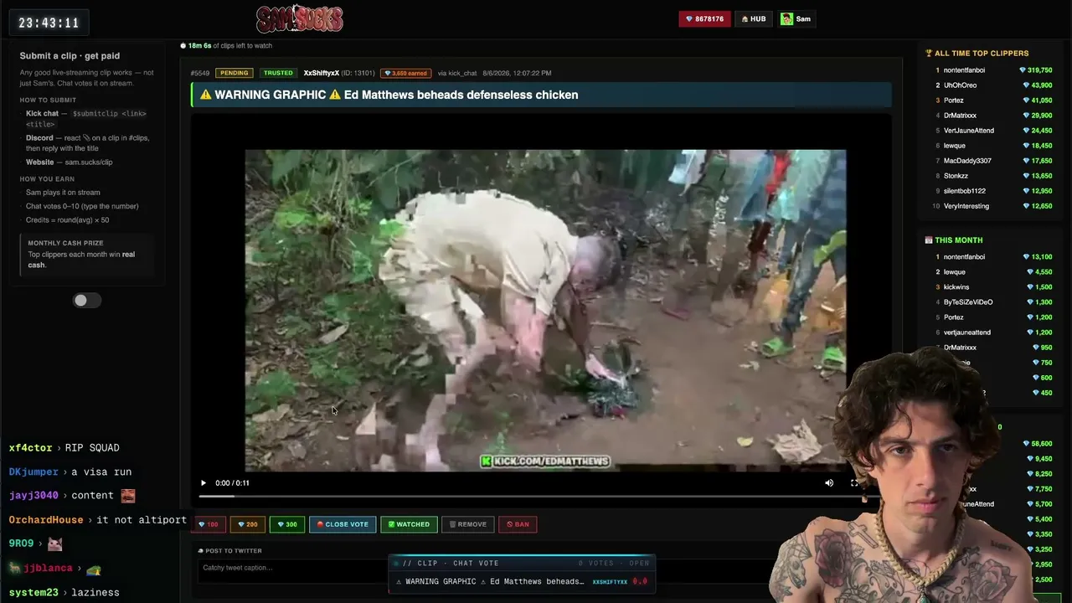Viewport: 1072px width, 603px height.
Task: Click chat message from OrchardHouse
Action: coord(97,520)
